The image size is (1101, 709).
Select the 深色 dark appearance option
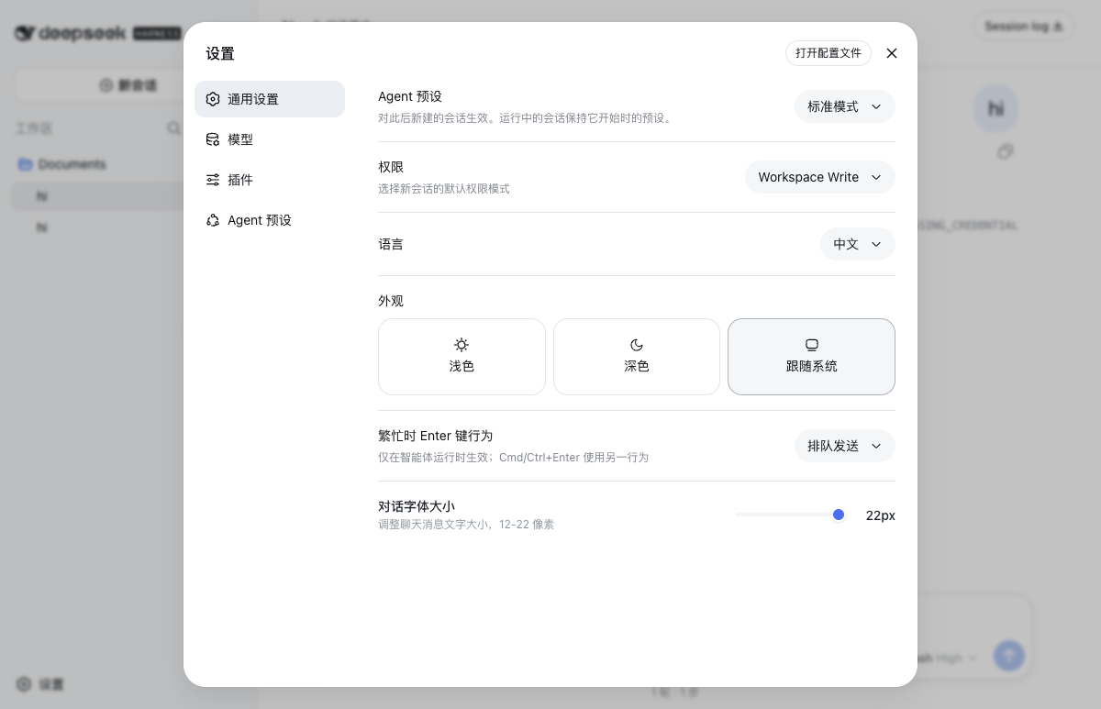pyautogui.click(x=637, y=357)
